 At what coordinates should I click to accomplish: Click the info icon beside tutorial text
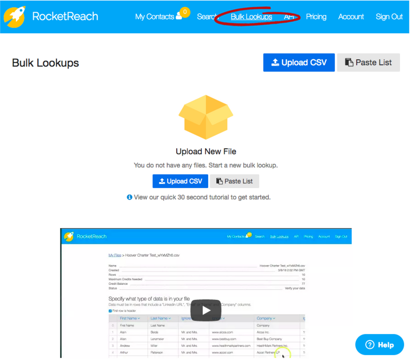[x=129, y=197]
